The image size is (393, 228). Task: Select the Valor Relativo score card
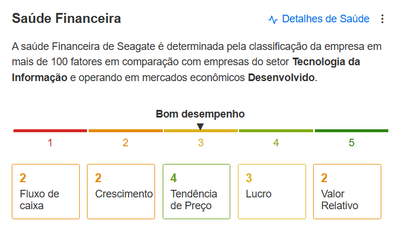point(347,192)
